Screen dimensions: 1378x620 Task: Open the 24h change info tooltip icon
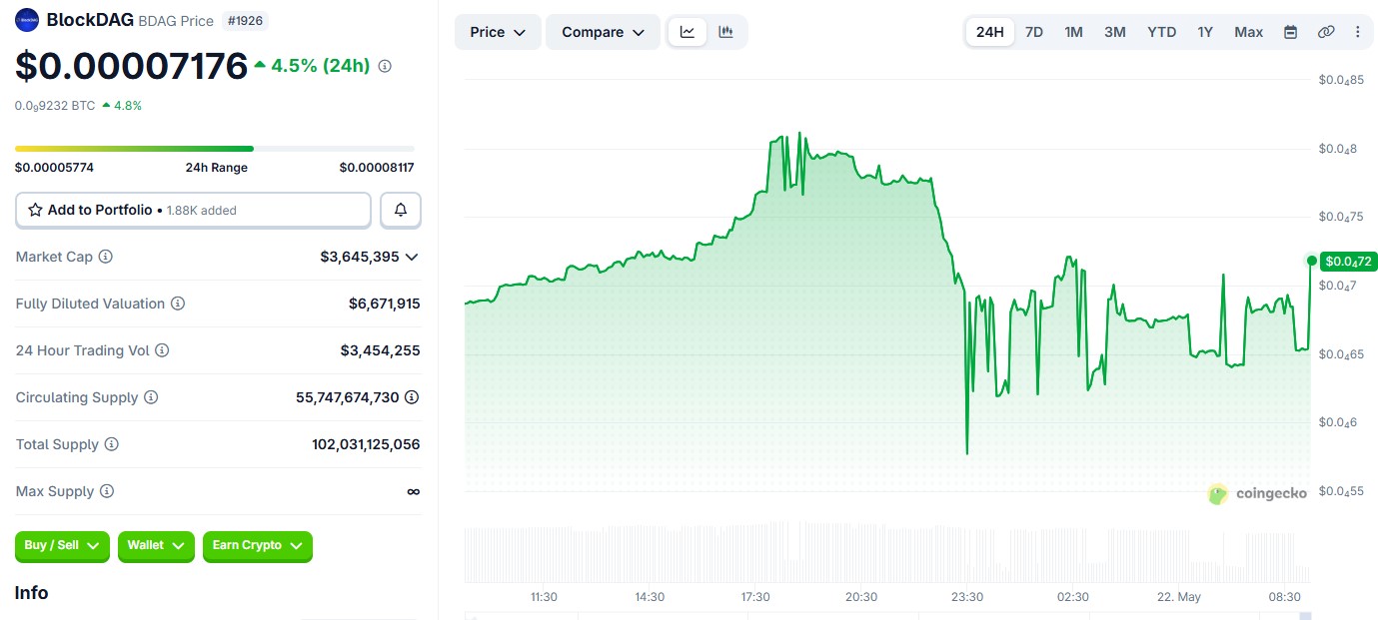pyautogui.click(x=385, y=66)
